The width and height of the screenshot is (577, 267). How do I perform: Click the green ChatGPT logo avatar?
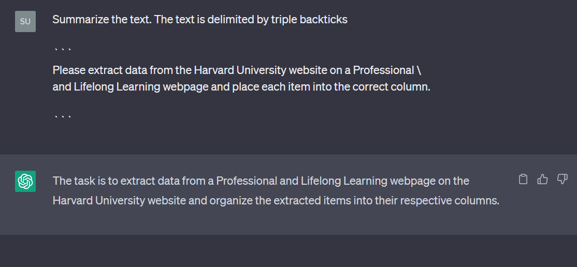coord(25,181)
